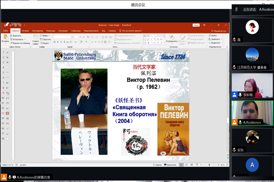The image size is (274, 182).
Task: Click A.Rodionov's video tile
Action: [252, 113]
